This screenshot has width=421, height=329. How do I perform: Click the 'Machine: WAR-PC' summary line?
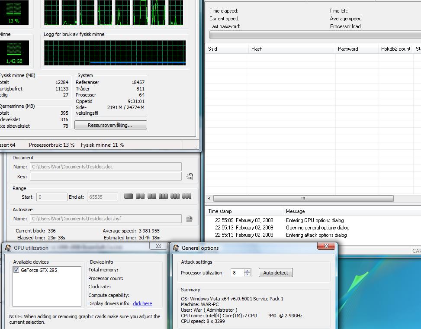[x=200, y=304]
